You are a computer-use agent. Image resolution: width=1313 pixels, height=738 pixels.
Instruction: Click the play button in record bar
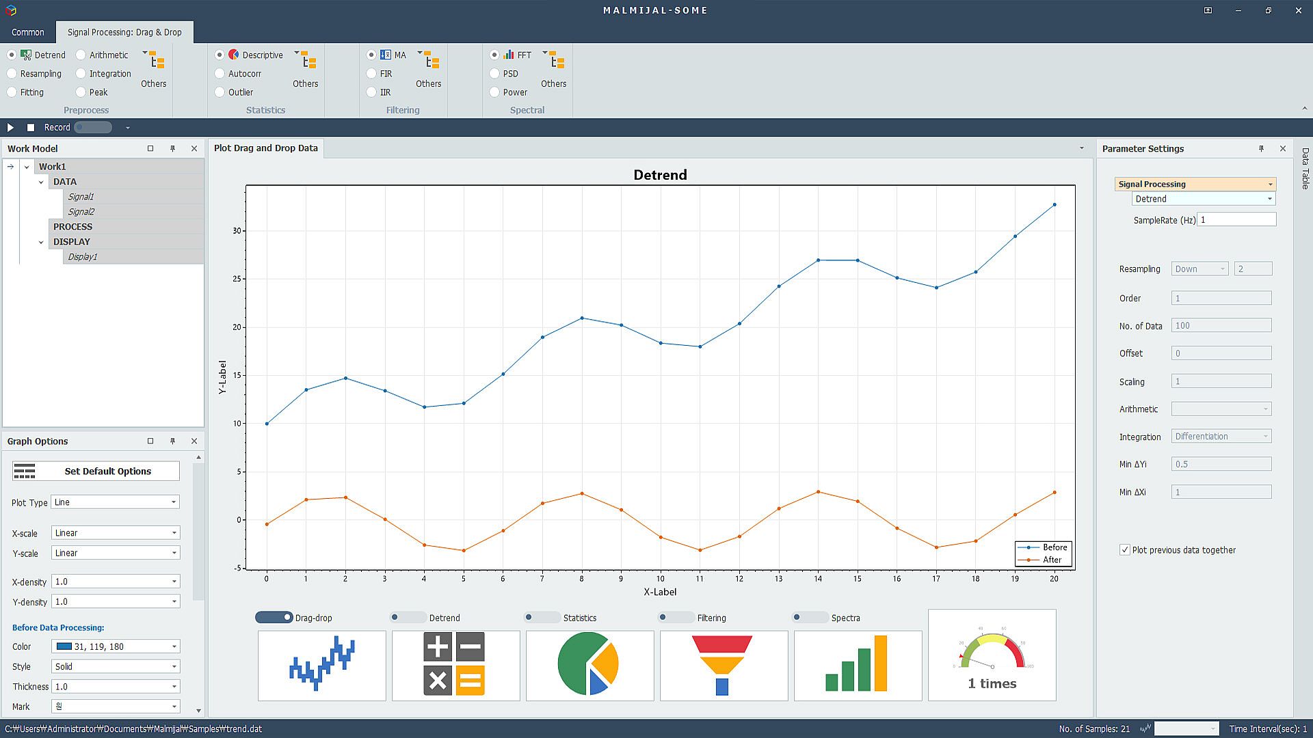point(10,127)
